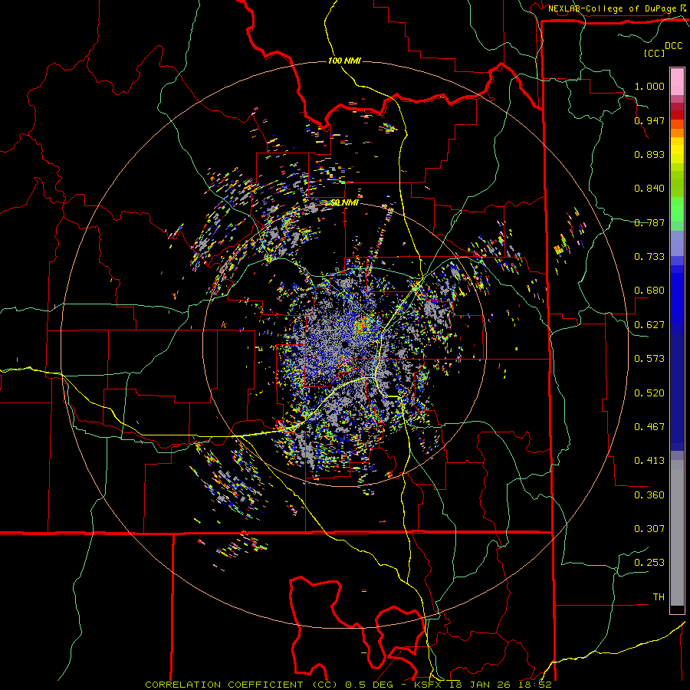Viewport: 690px width, 690px height.
Task: Click the 1.000 legend value
Action: point(649,86)
